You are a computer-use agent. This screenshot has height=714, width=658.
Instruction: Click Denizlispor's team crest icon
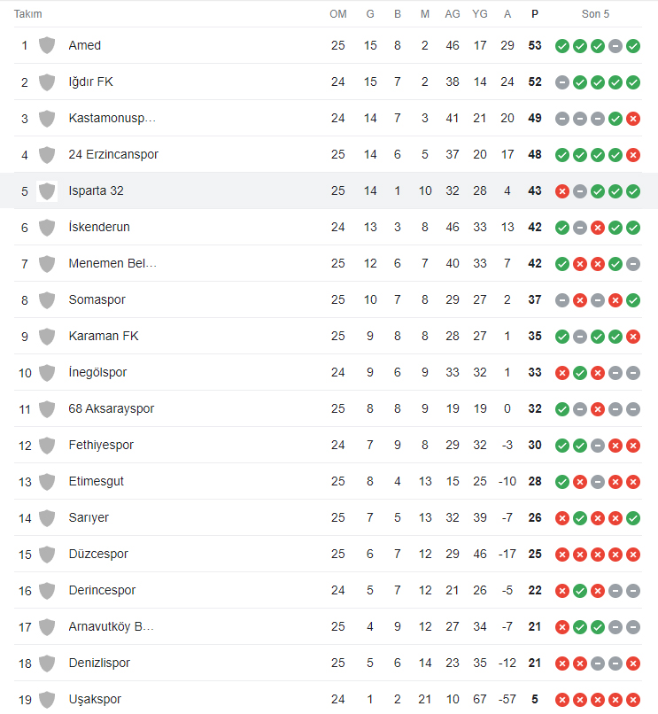point(47,663)
